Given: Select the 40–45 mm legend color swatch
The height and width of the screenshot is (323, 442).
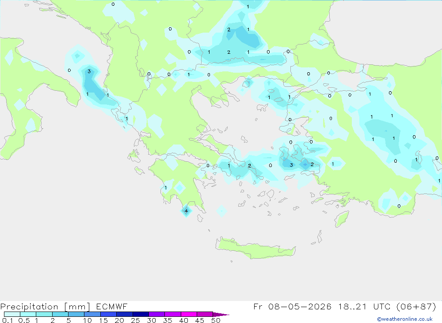Looking at the screenshot, I should [189, 314].
